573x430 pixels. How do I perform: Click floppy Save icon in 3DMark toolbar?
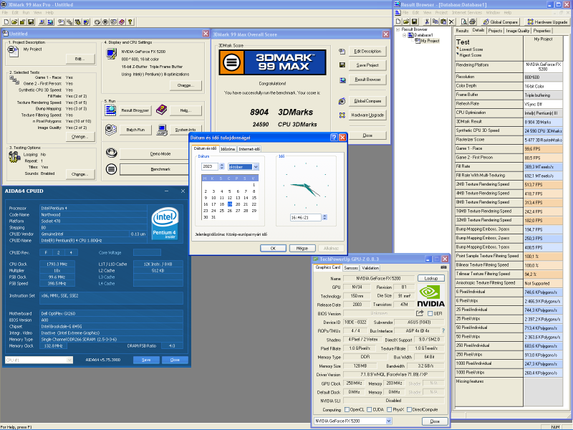tap(32, 22)
